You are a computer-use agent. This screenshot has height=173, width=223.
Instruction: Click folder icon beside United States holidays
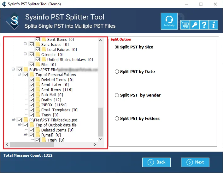[44, 59]
